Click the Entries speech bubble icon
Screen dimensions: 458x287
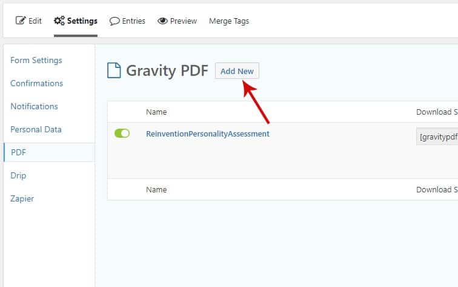[x=114, y=21]
